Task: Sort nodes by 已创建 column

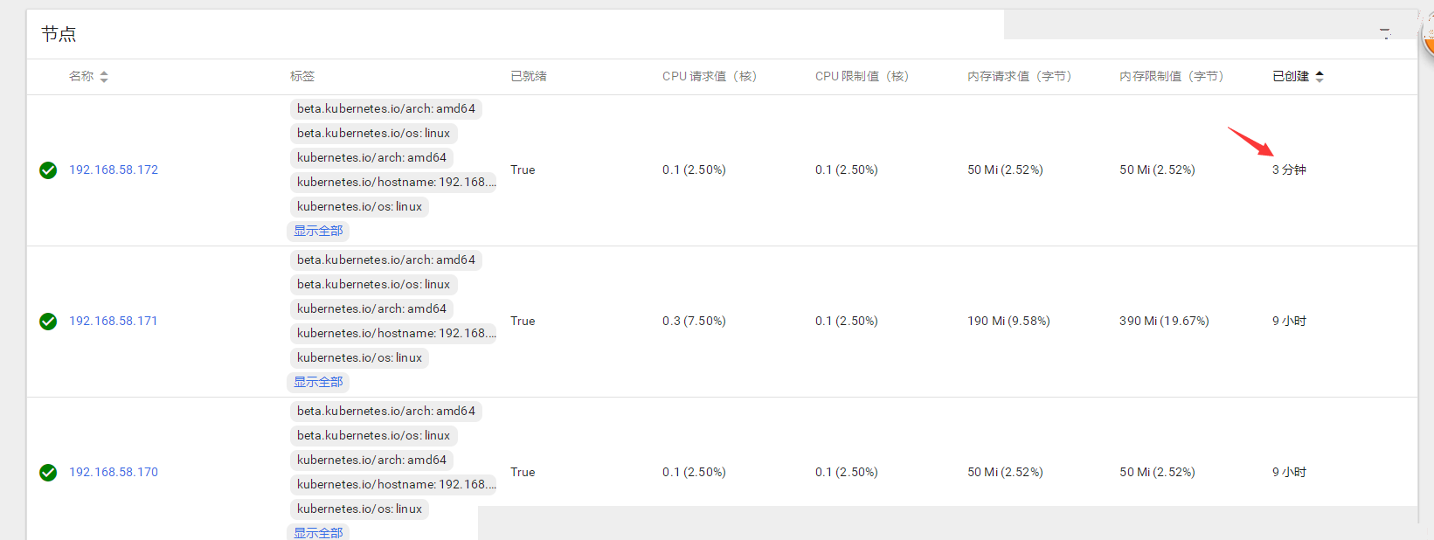Action: 1297,77
